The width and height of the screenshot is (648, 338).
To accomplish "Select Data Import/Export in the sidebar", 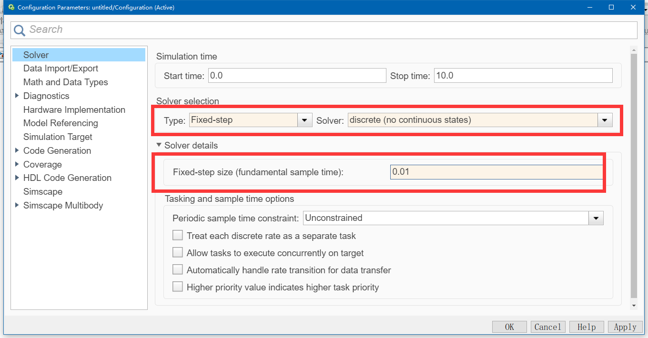I will click(61, 68).
